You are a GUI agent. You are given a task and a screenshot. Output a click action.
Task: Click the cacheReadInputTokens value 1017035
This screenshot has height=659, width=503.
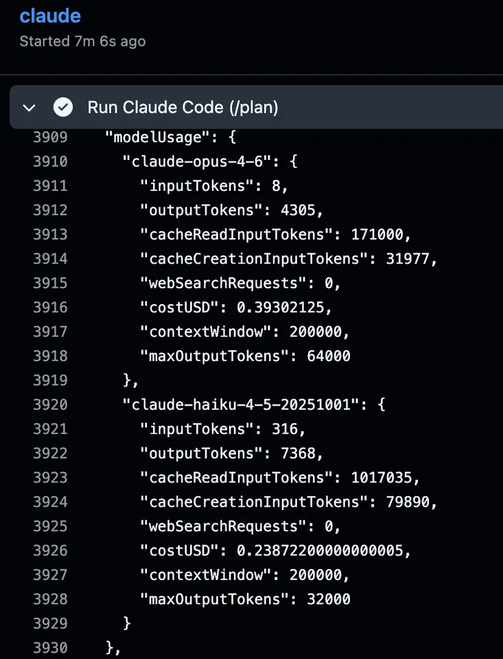click(385, 477)
